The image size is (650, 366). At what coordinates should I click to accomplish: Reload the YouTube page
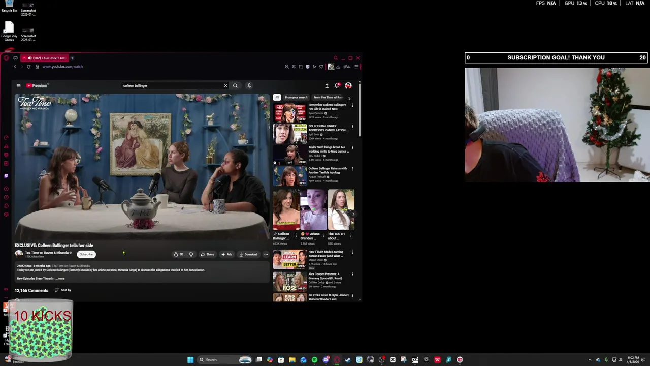[28, 67]
